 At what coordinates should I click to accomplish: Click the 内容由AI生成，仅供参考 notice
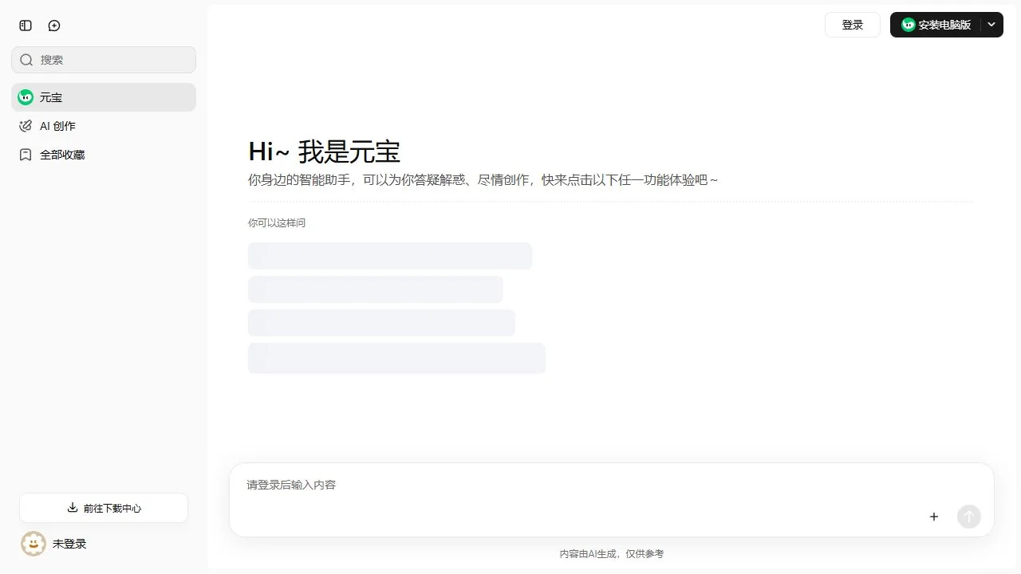click(612, 553)
